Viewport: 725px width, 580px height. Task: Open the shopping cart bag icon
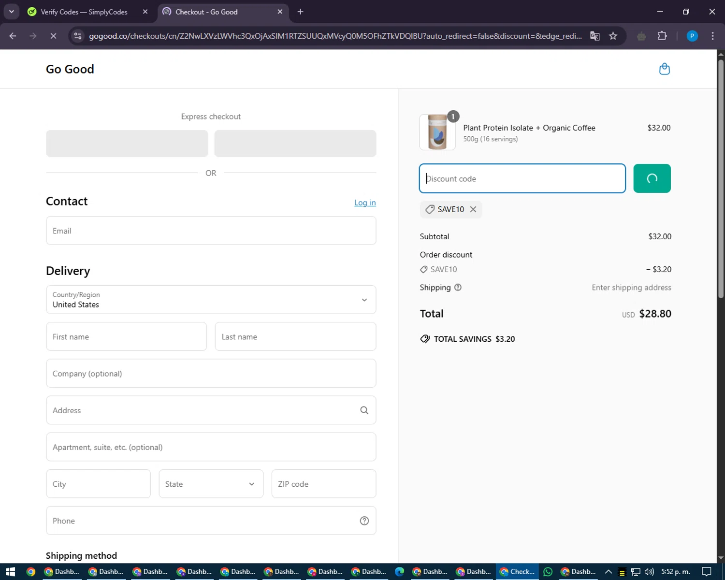pos(665,69)
